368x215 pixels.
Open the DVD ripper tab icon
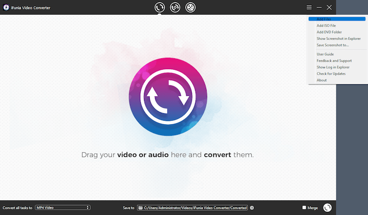coord(175,7)
